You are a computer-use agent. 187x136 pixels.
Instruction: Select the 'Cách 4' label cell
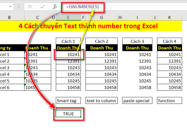coord(169,41)
